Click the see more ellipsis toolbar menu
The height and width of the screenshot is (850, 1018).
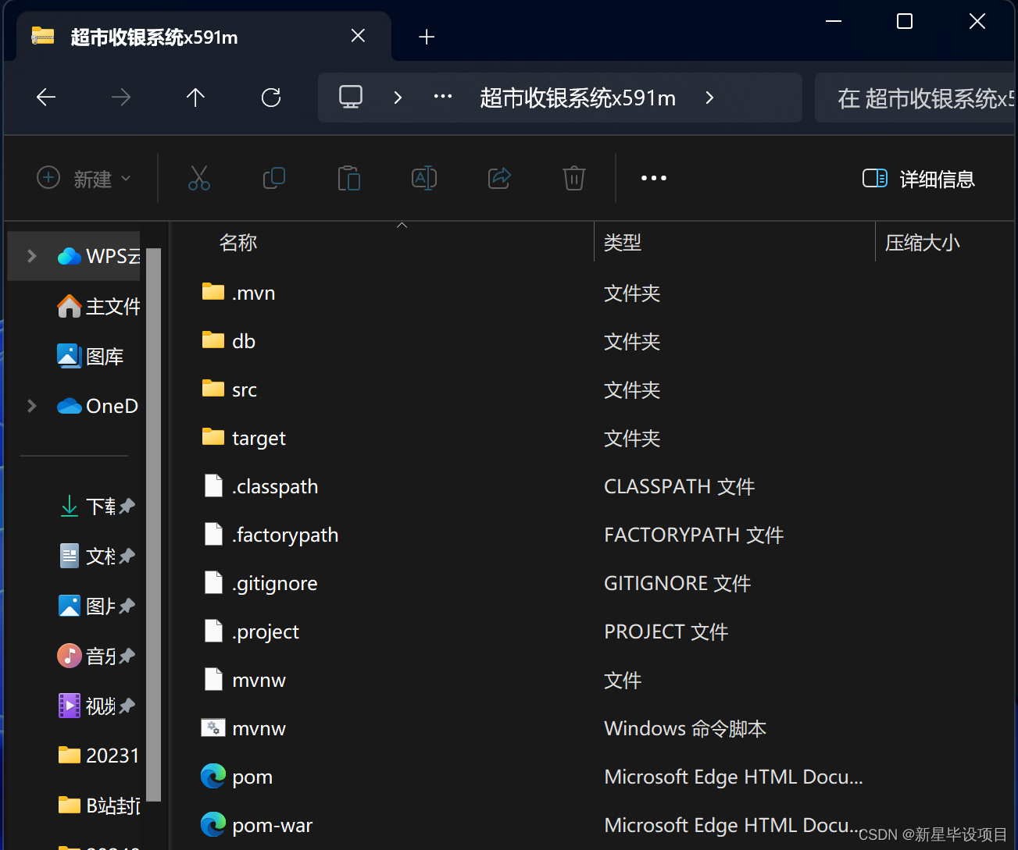tap(654, 178)
